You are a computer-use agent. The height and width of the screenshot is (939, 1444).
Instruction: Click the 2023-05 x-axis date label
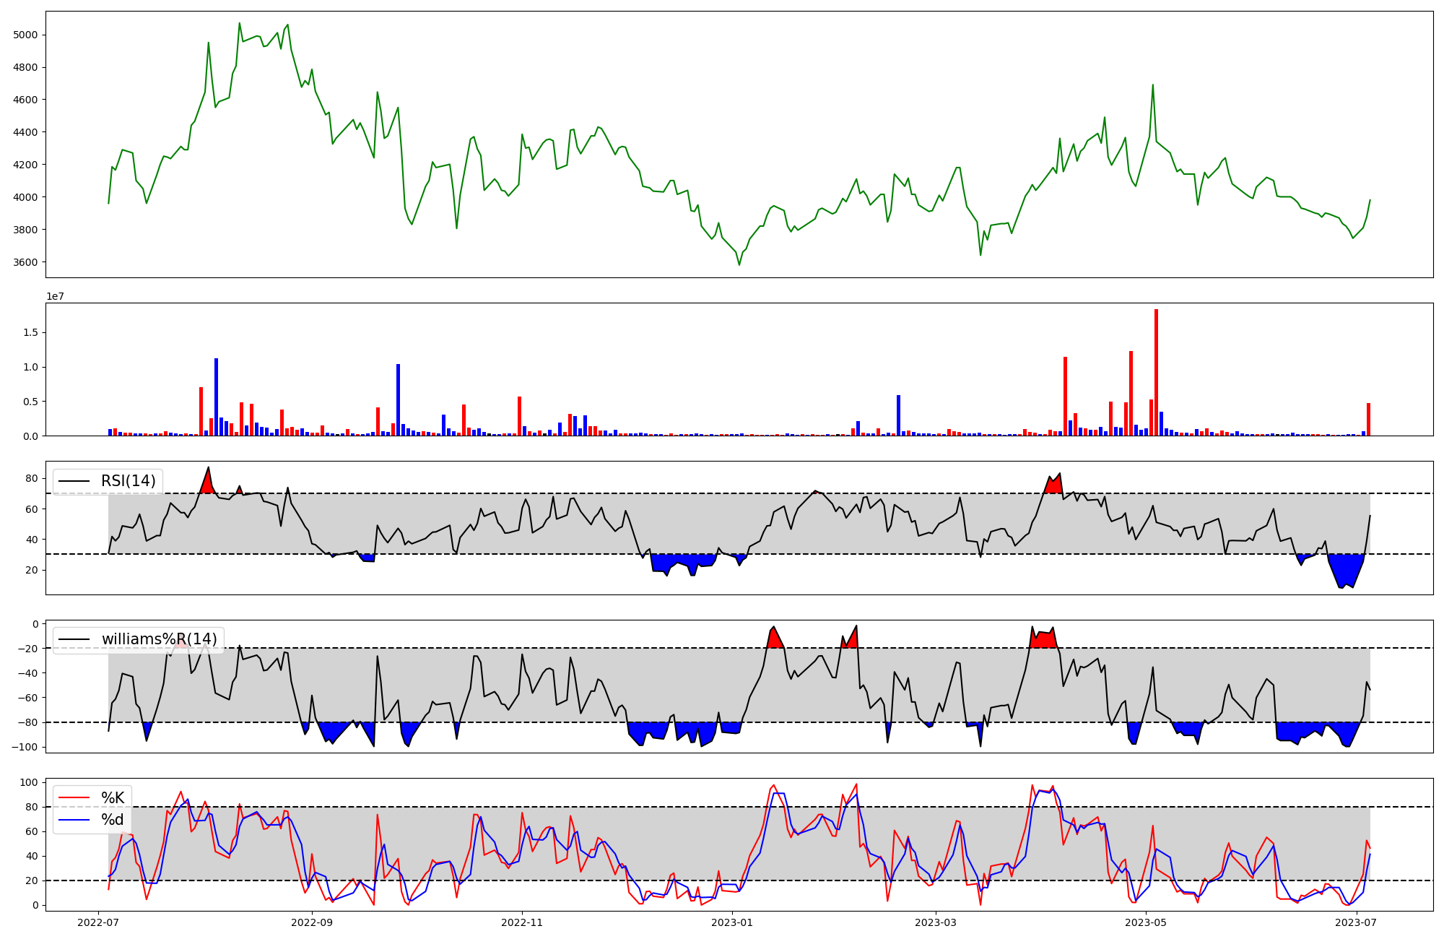(x=1147, y=922)
